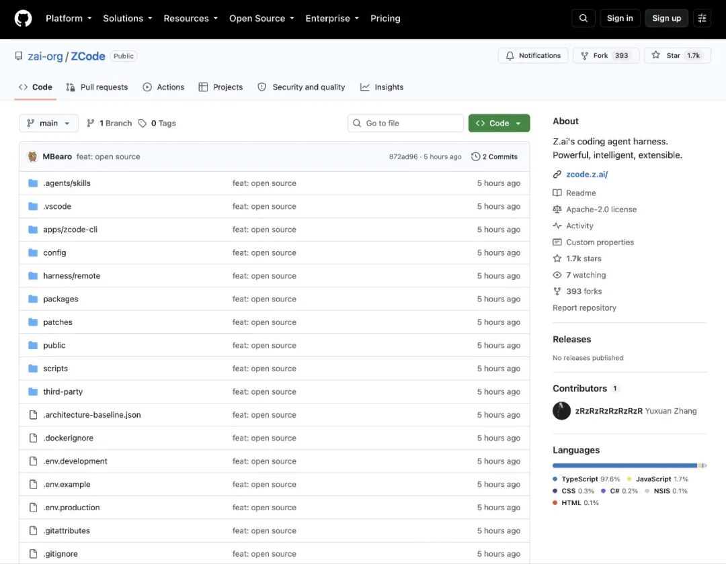726x564 pixels.
Task: Click the eye icon beside 7 watching
Action: coord(557,275)
